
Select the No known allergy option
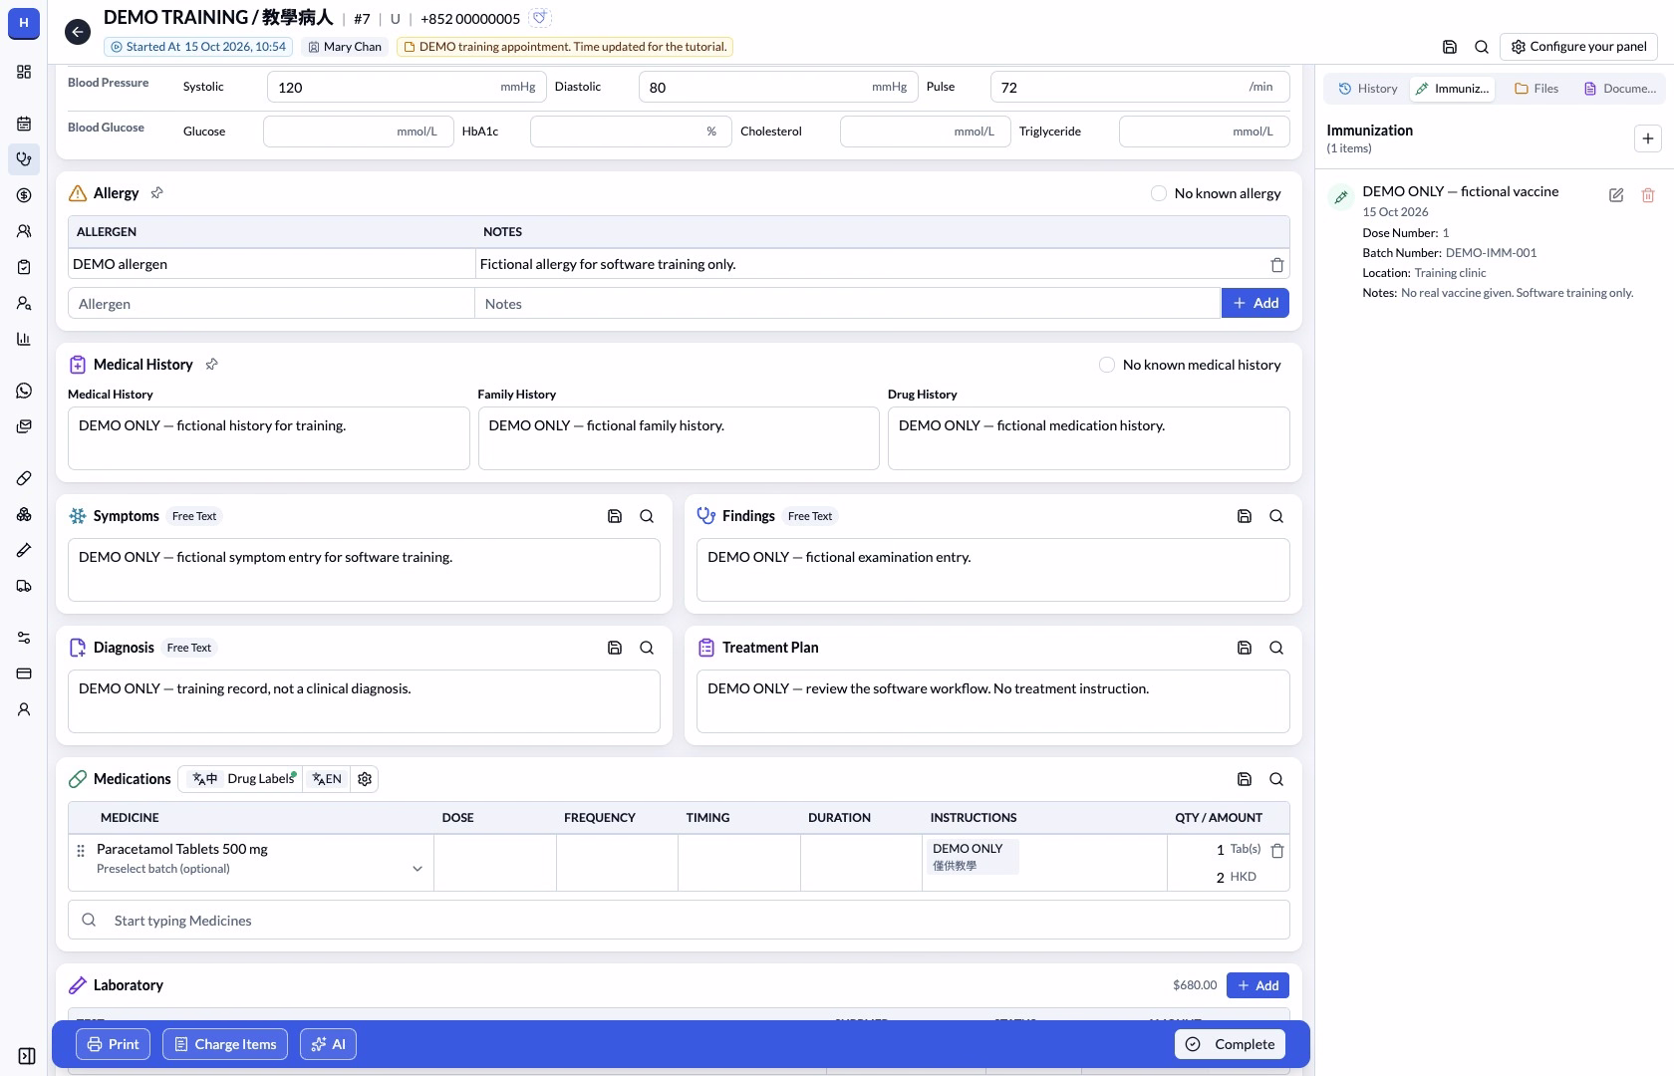pos(1159,193)
